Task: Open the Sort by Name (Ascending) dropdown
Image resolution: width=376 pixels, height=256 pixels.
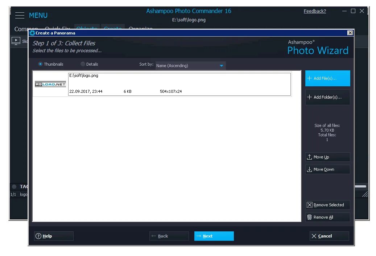Action: (190, 65)
